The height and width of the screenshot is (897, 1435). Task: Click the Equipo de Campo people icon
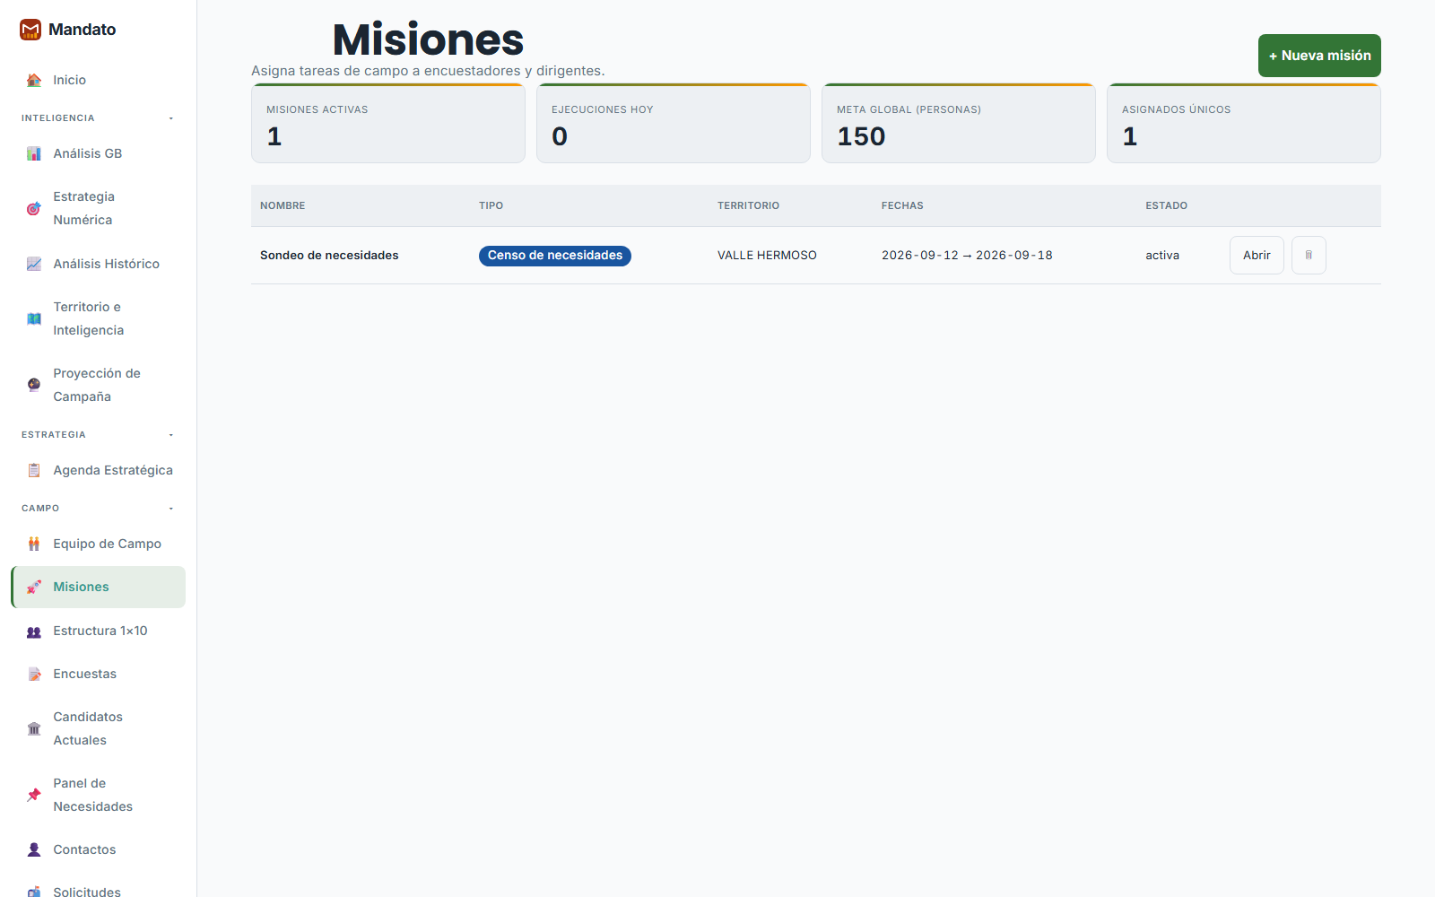point(34,544)
